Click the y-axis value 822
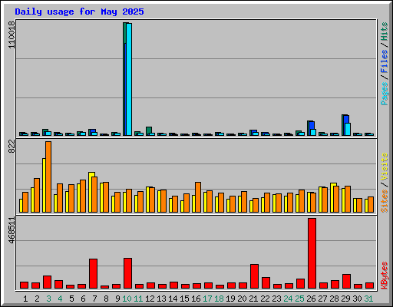The image size is (393, 307). [12, 147]
